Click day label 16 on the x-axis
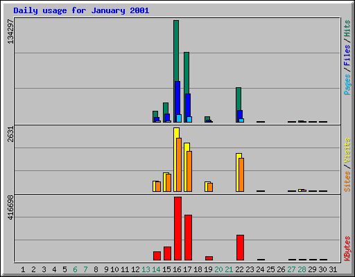Screen dimensions: 355x277 (x=177, y=269)
